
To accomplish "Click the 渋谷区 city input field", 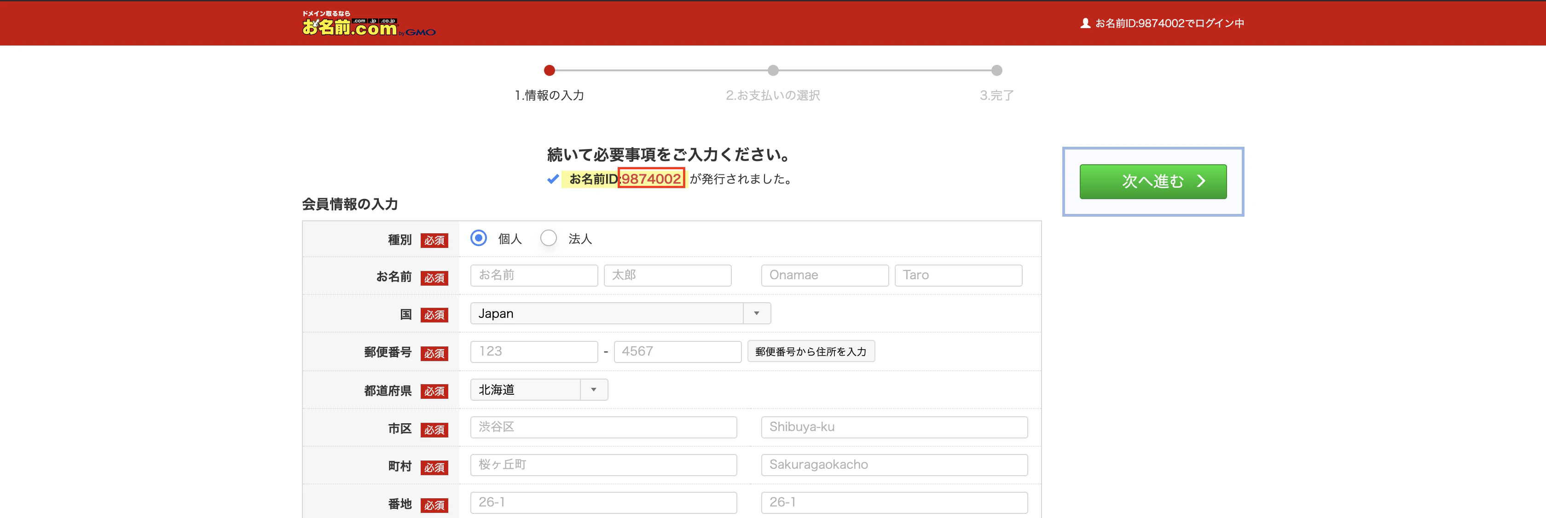I will (602, 427).
